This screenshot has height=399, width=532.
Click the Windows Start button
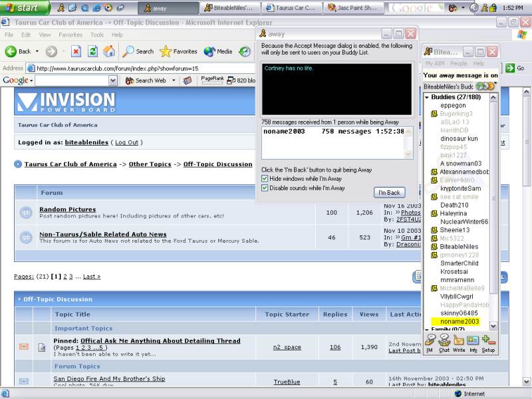[24, 7]
